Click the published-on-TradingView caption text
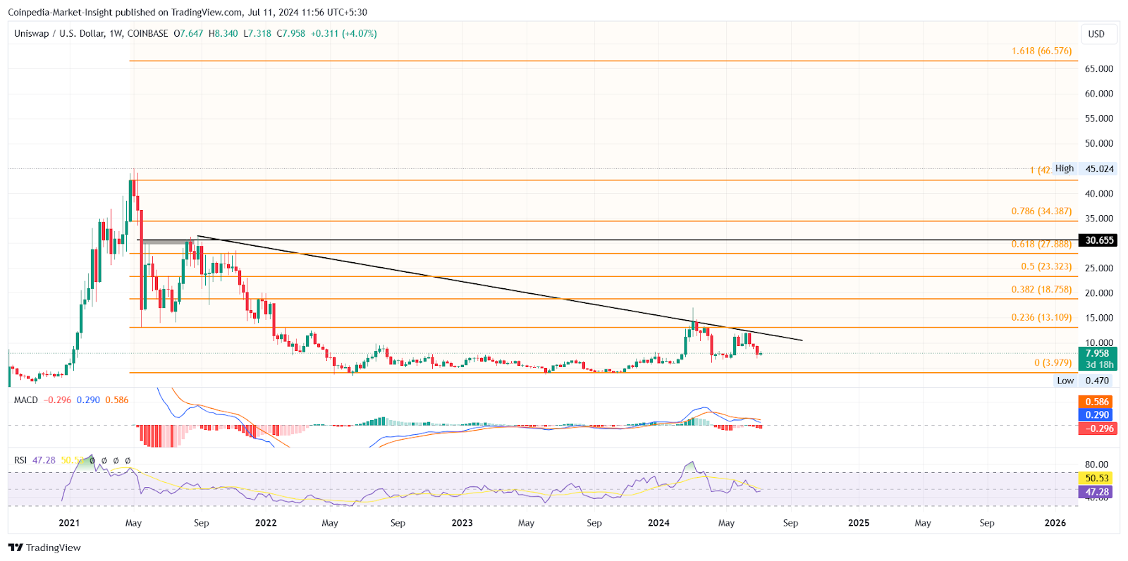This screenshot has height=561, width=1128. 188,12
